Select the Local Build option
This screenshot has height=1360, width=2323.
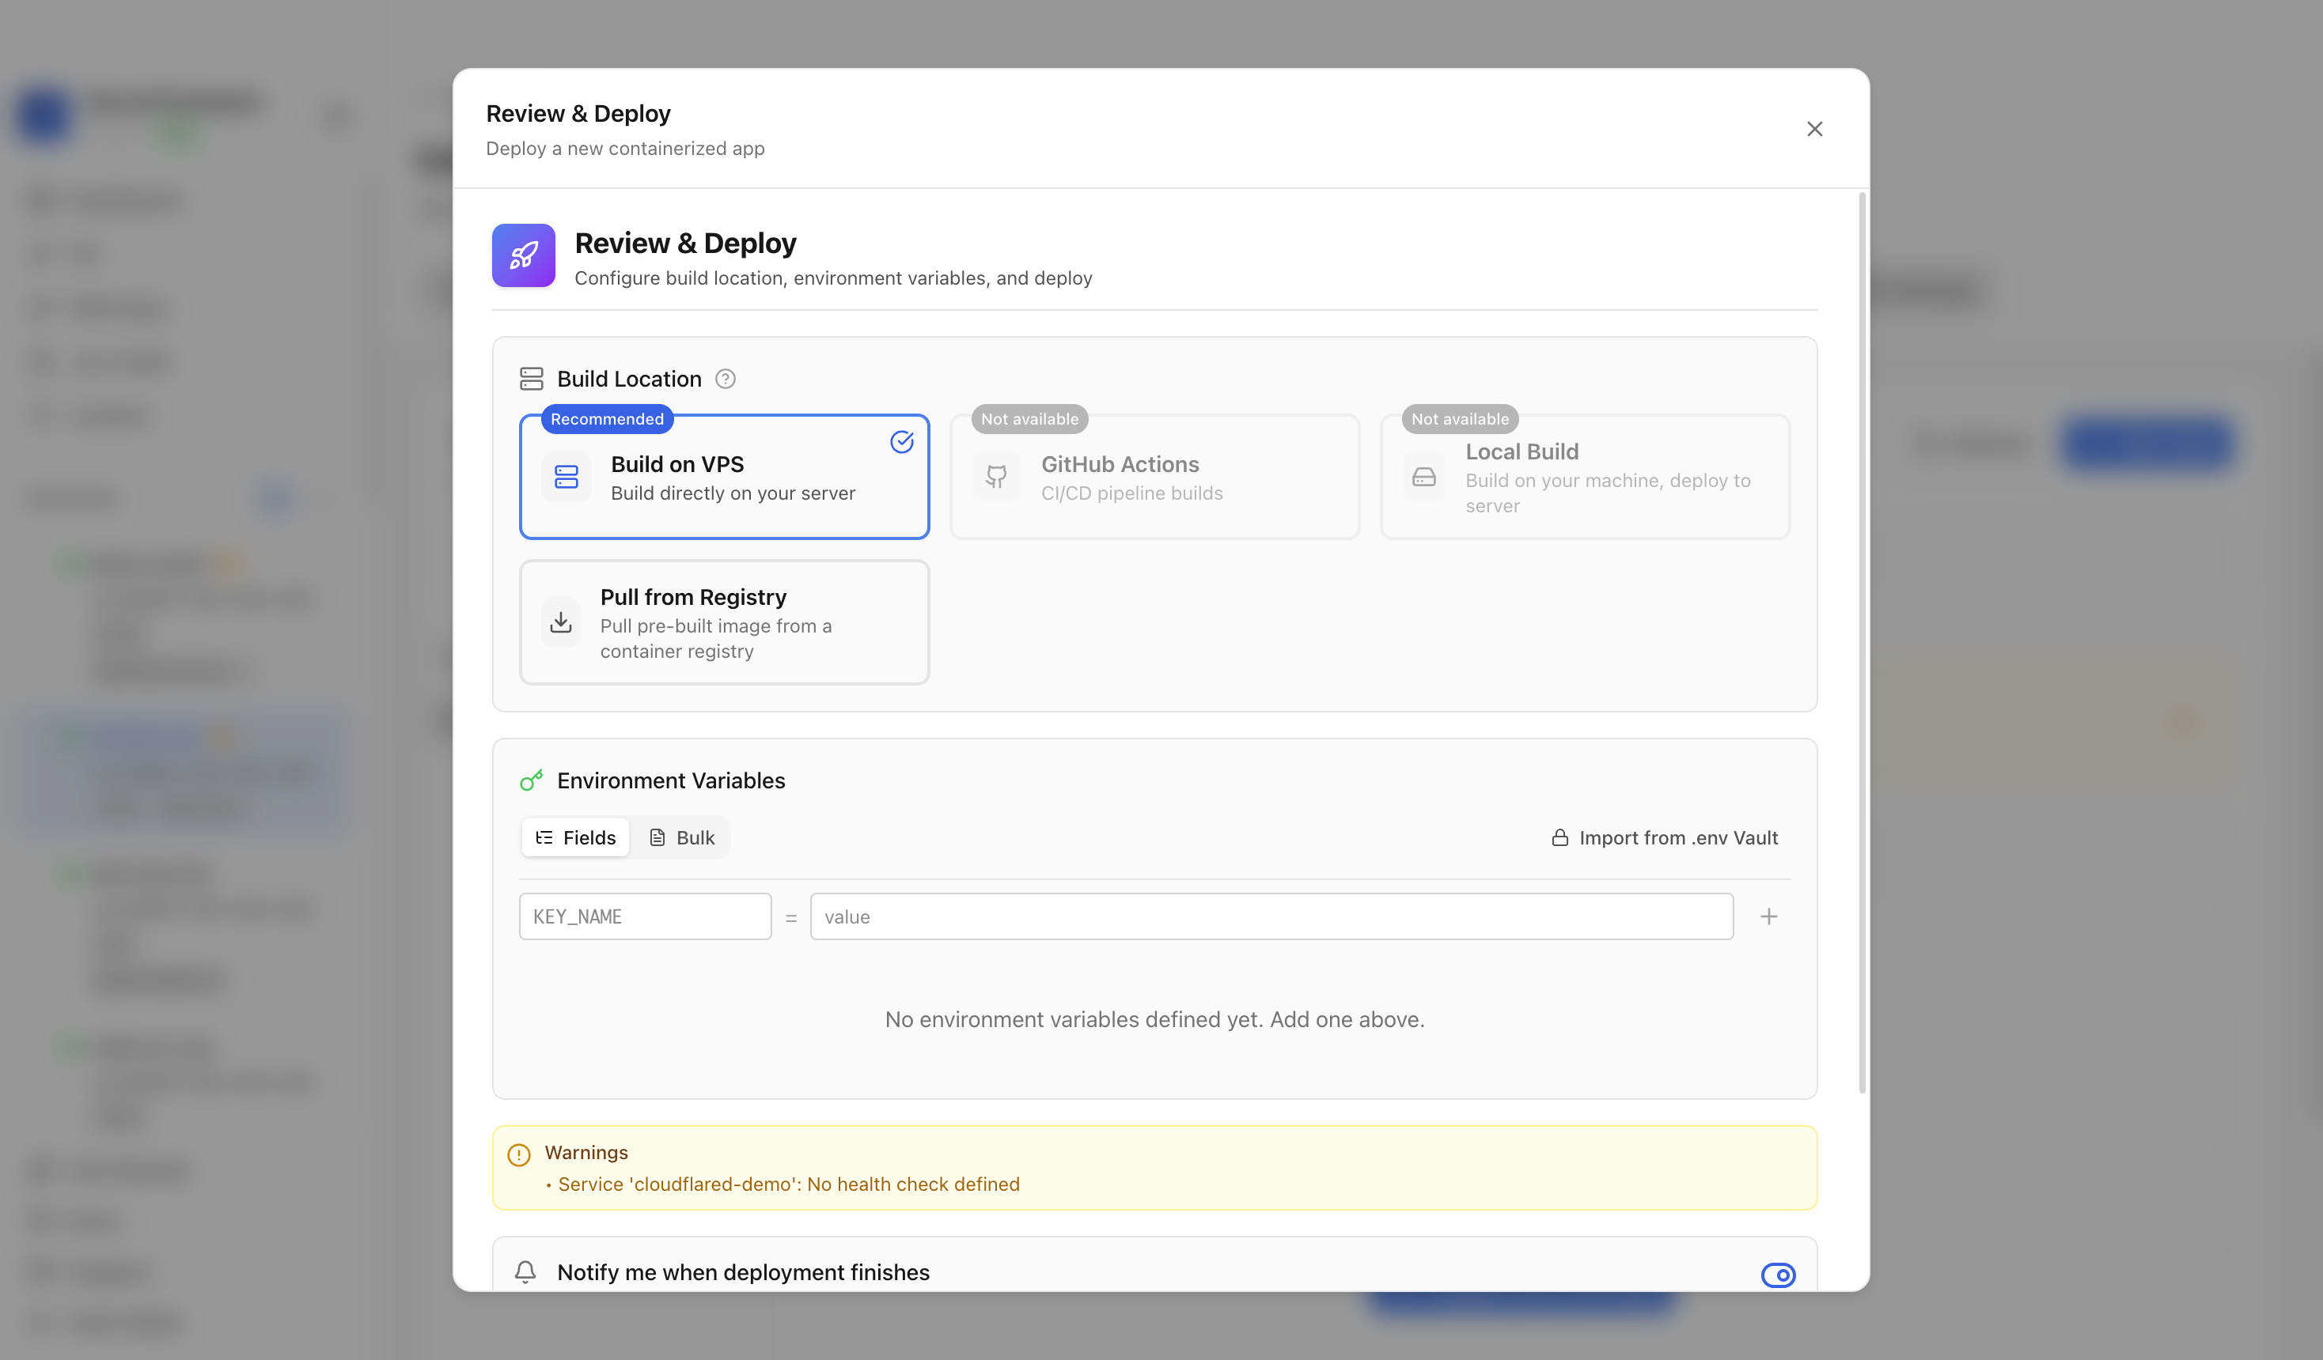coord(1584,476)
